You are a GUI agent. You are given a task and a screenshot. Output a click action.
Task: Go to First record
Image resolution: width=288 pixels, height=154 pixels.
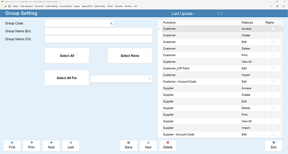[x=12, y=146]
